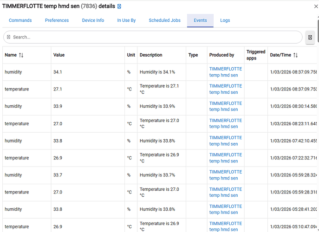
Task: Open producer link in temperature 27.1 row
Action: pyautogui.click(x=225, y=89)
